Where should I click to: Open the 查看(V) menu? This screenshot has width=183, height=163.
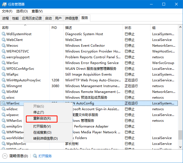[x=37, y=11]
